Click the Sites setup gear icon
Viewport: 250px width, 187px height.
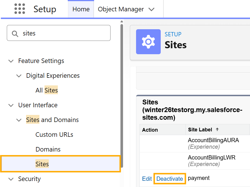148,42
